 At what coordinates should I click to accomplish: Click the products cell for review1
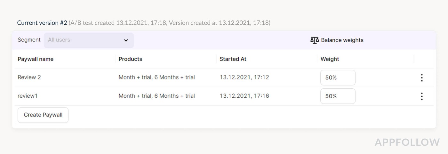click(x=156, y=96)
